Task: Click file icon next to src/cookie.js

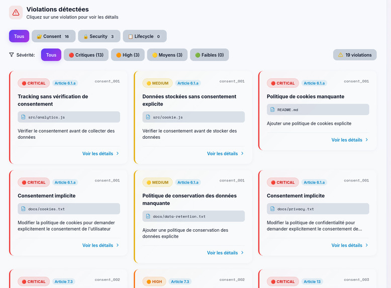Action: tap(148, 117)
